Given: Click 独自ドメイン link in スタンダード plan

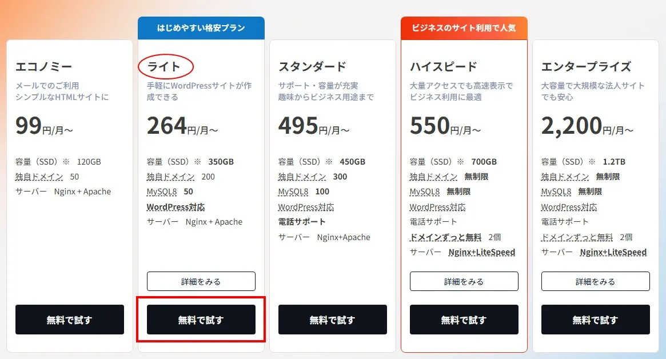Looking at the screenshot, I should pyautogui.click(x=302, y=177).
